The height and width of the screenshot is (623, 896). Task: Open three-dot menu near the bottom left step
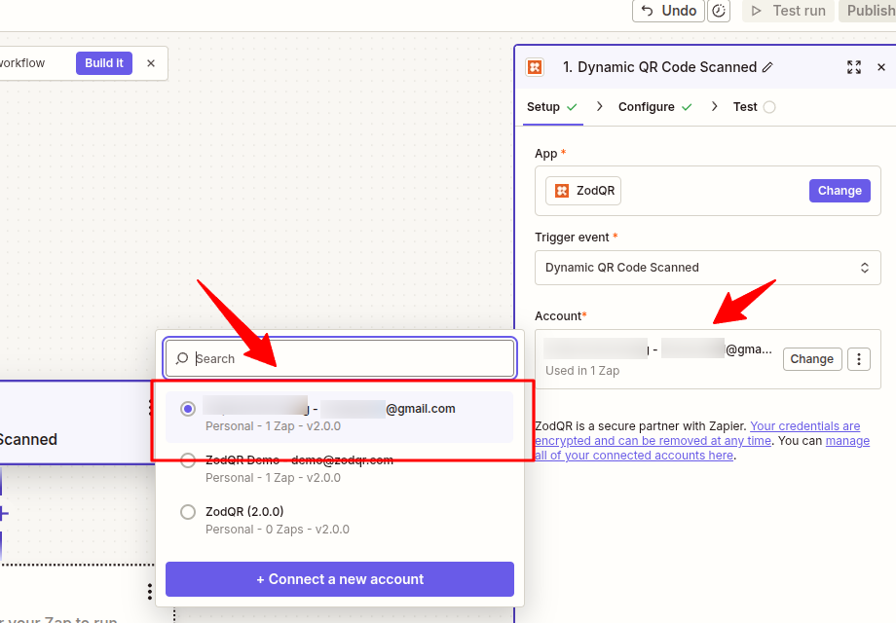[150, 592]
